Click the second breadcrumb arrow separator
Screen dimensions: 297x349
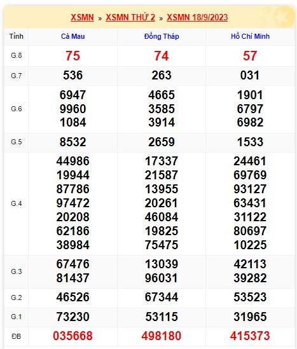pyautogui.click(x=161, y=18)
